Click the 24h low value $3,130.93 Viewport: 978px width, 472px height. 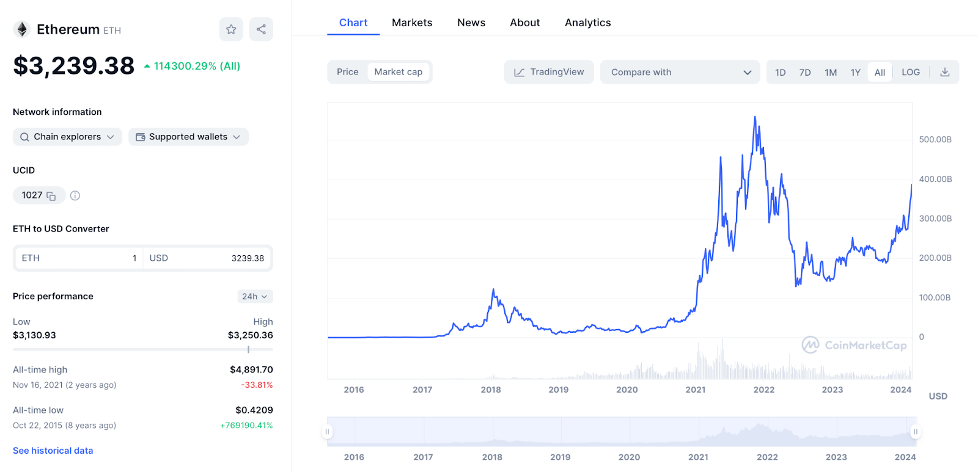point(34,335)
